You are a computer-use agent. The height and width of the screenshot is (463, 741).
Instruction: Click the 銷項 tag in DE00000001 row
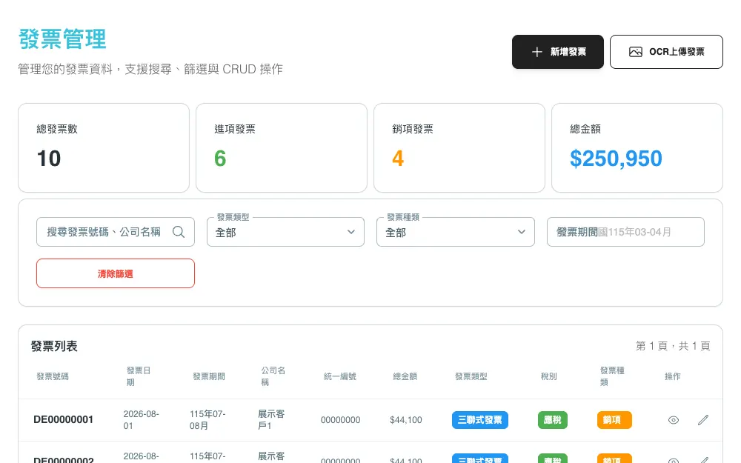[x=614, y=420]
